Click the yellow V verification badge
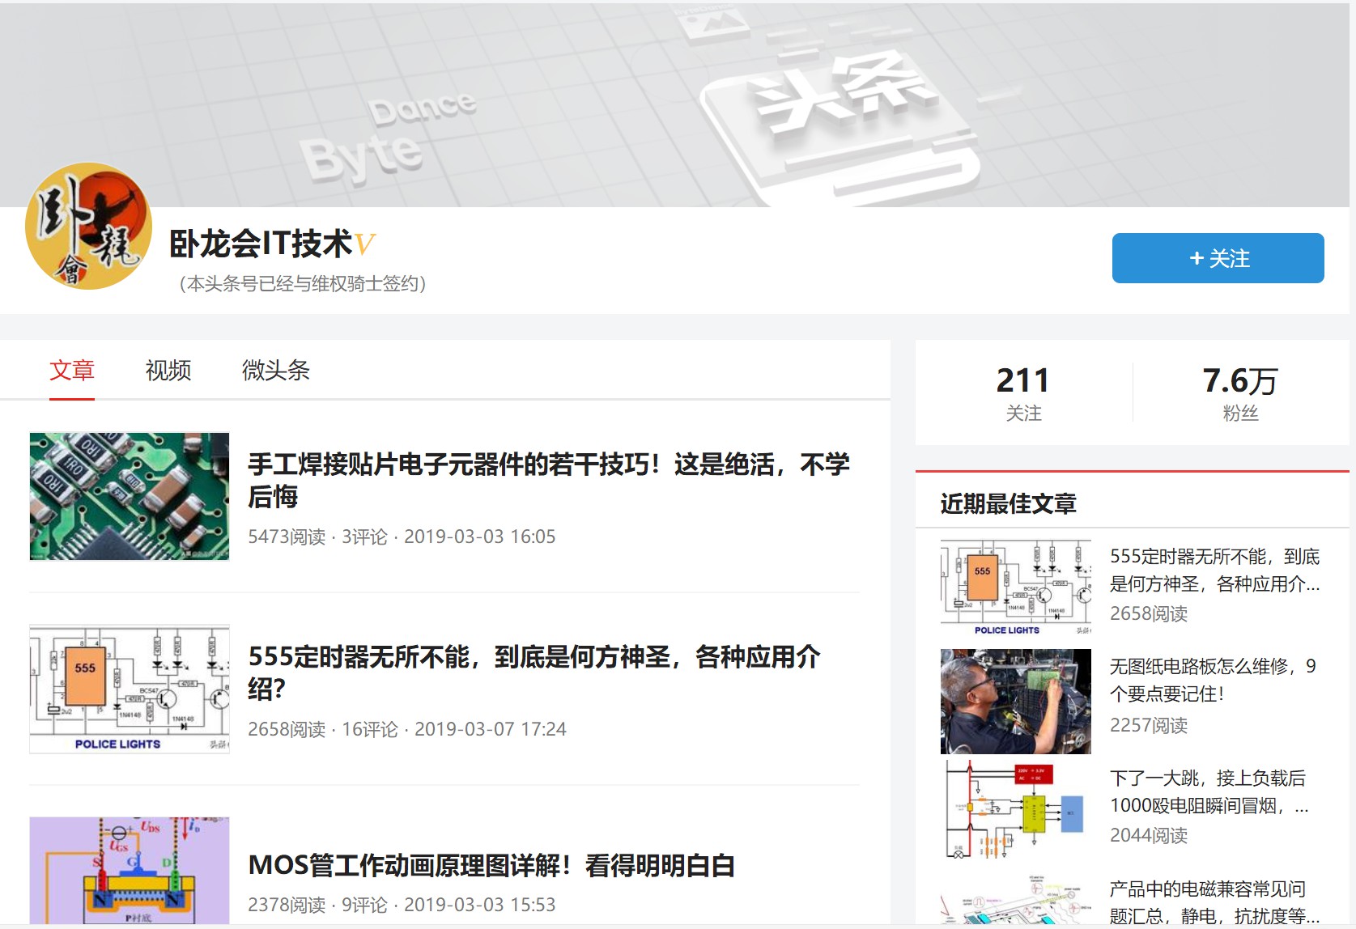The image size is (1356, 929). click(x=364, y=244)
